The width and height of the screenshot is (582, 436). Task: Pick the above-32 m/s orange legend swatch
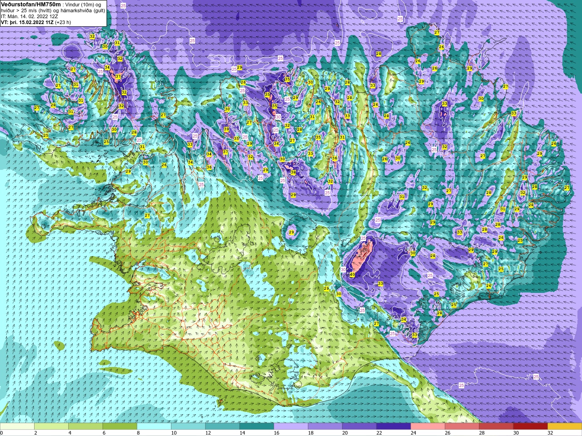(565, 426)
